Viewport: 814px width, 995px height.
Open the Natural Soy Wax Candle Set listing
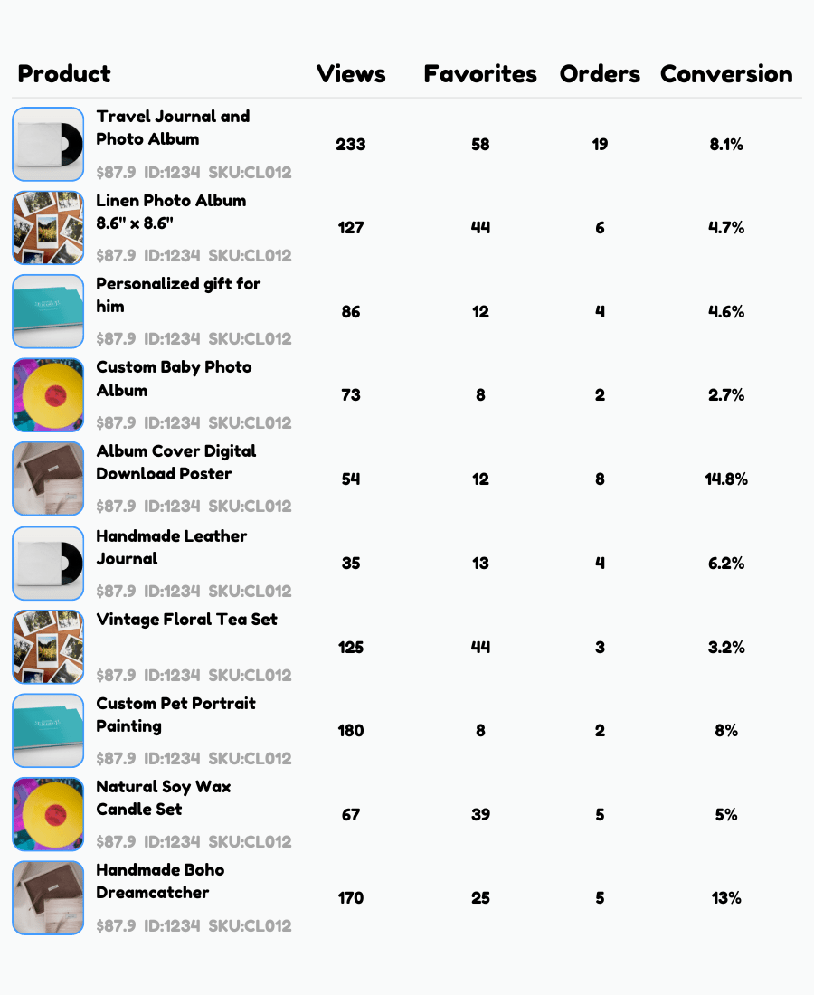click(163, 798)
